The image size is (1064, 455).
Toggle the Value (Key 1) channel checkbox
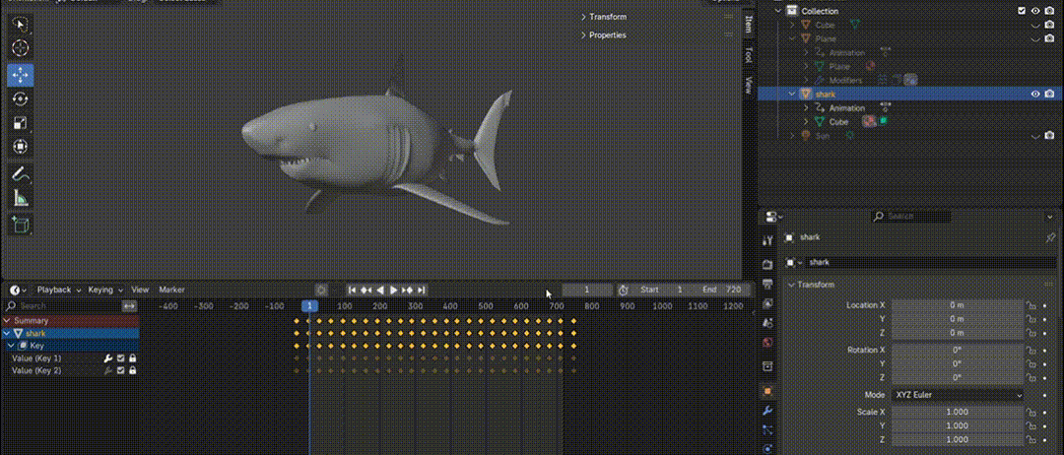point(120,358)
